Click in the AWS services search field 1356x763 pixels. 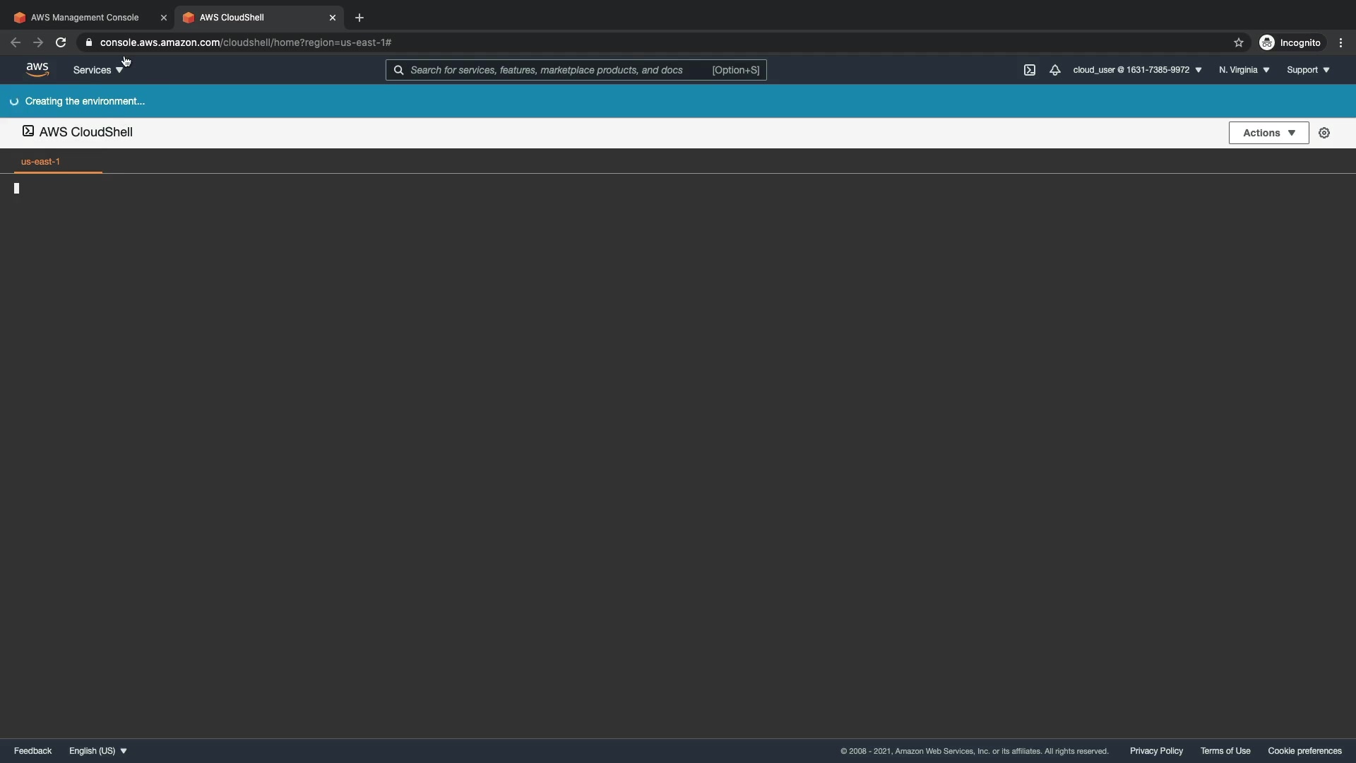[x=558, y=70]
